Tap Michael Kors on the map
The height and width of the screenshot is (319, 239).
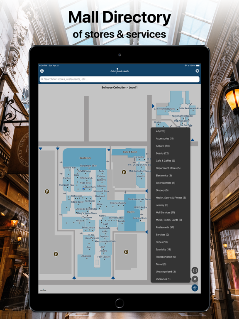point(89,187)
